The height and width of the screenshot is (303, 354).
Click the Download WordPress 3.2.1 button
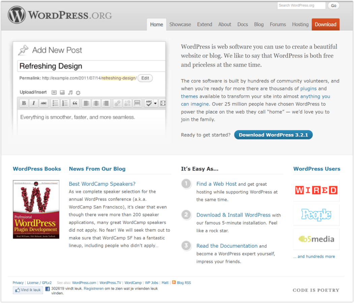coord(273,135)
